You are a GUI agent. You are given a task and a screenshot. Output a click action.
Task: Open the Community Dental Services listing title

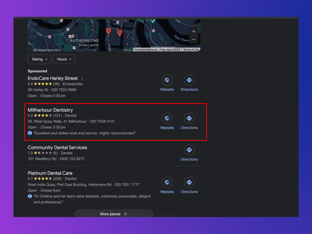click(x=57, y=148)
